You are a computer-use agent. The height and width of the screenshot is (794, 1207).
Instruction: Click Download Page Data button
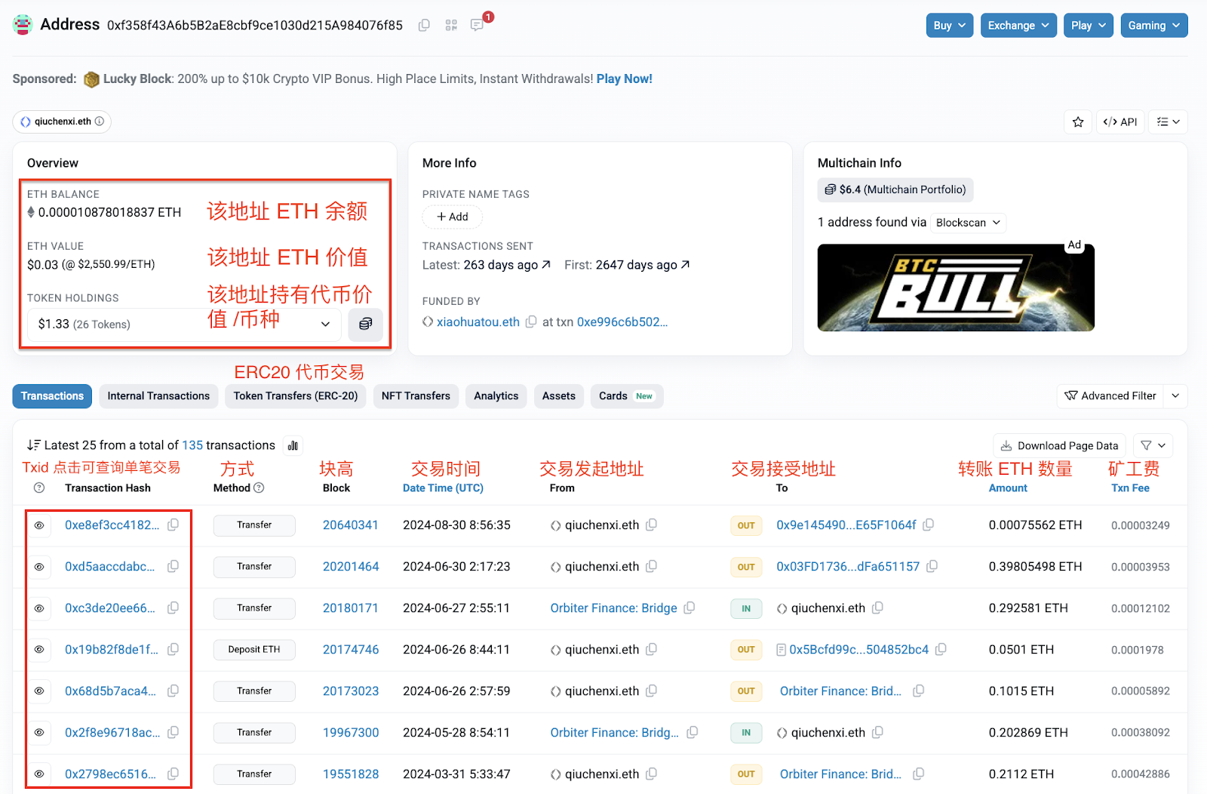1060,445
